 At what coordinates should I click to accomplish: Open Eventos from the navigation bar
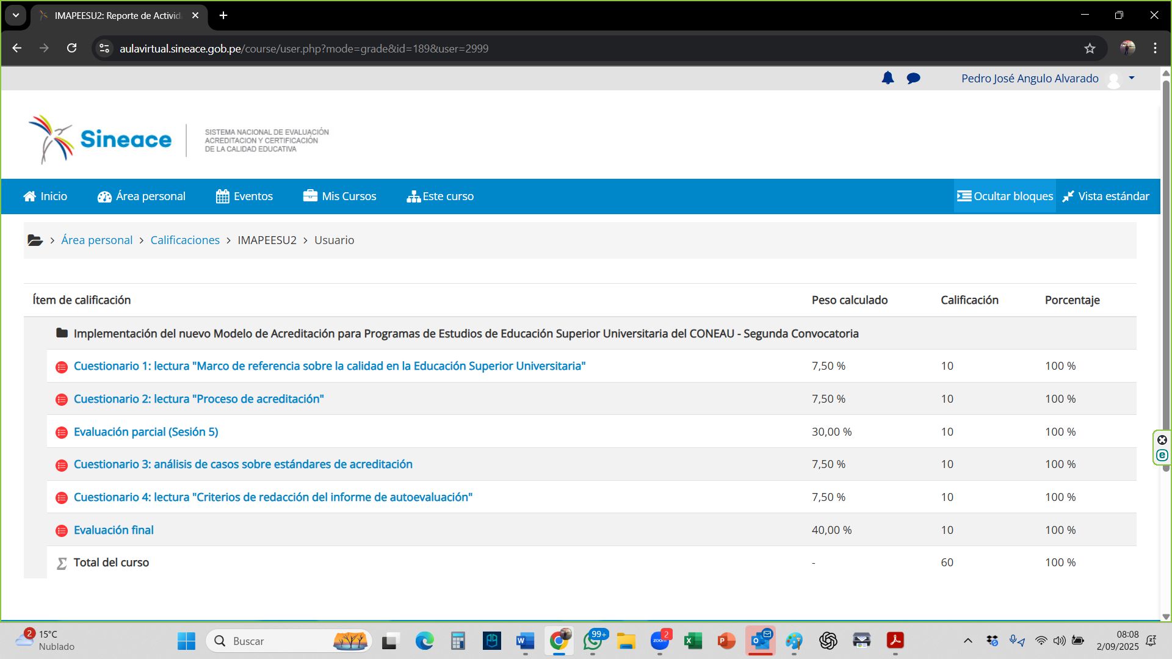pyautogui.click(x=244, y=196)
